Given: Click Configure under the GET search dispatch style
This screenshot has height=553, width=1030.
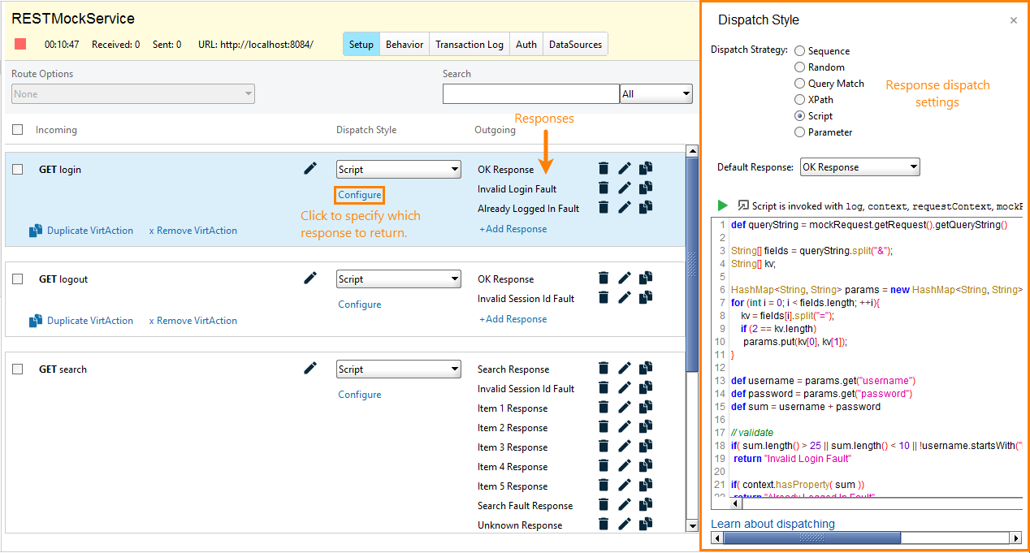Looking at the screenshot, I should tap(360, 395).
